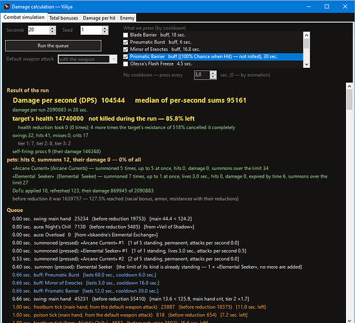355x323 pixels.
Task: Tick the Olexra's Flash Freeze checkbox
Action: [x=125, y=64]
